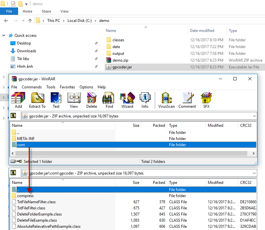
Task: Open the Favorites menu in WinRAR
Action: point(67,87)
